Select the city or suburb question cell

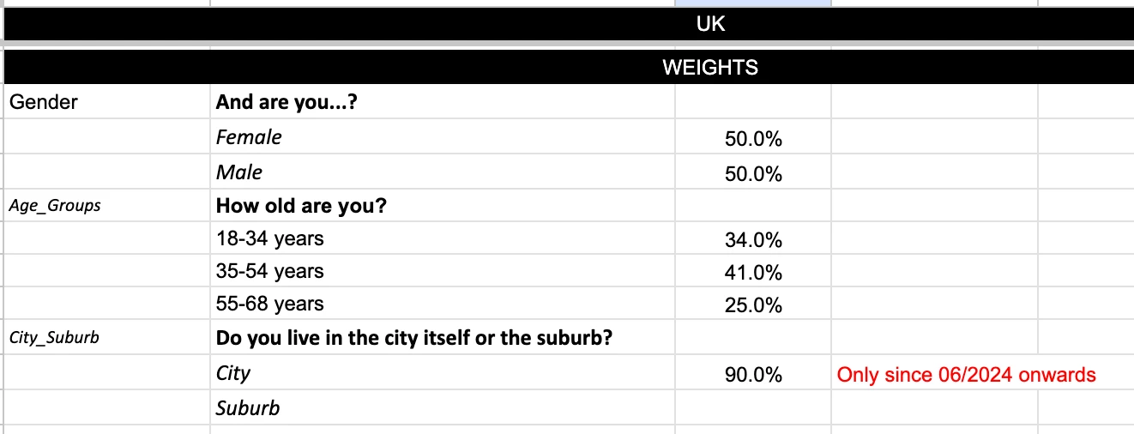tap(442, 337)
